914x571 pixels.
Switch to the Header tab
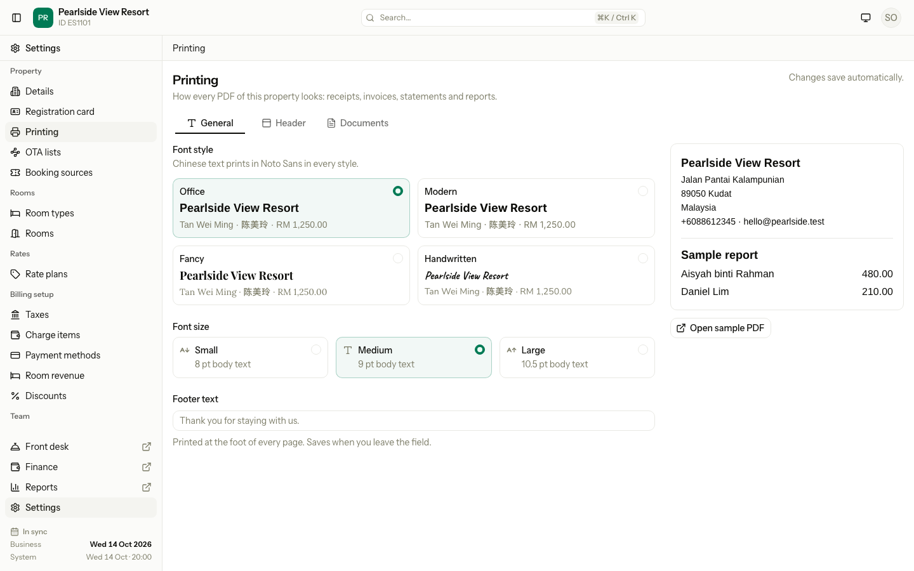[284, 123]
